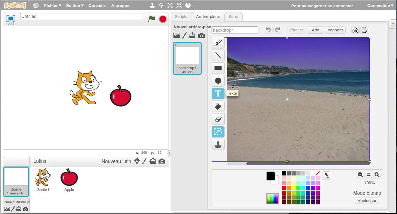397x214 pixels.
Task: Click the block help question mark
Action: [x=188, y=5]
